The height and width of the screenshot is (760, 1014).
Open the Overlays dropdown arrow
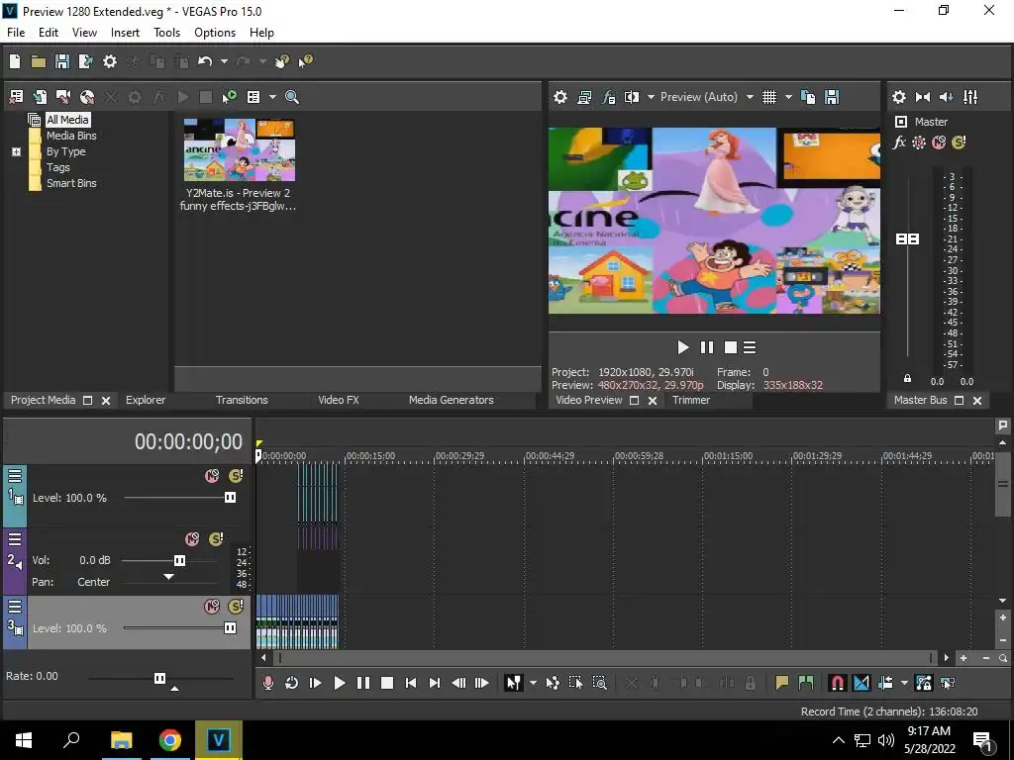tap(788, 97)
